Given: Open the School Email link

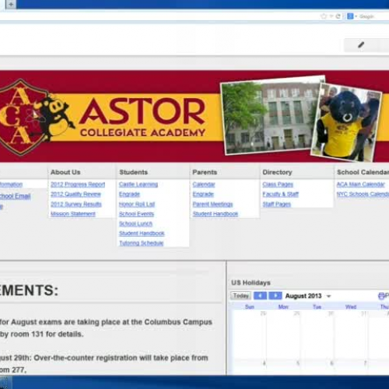Looking at the screenshot, I should [15, 196].
